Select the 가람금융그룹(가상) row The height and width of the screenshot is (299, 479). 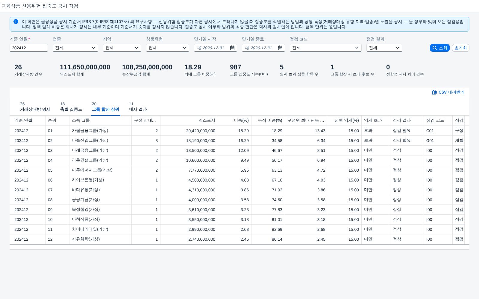coord(239,131)
